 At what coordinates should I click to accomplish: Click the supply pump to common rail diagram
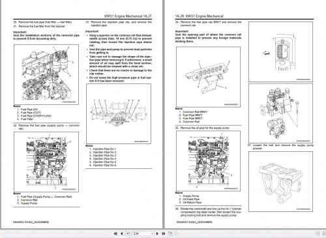[46, 162]
